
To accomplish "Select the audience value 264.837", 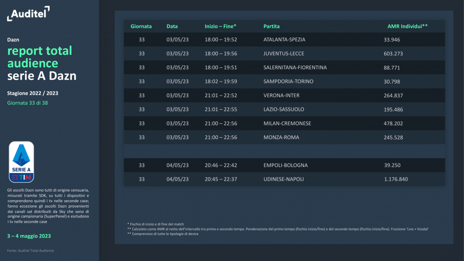I will click(393, 95).
